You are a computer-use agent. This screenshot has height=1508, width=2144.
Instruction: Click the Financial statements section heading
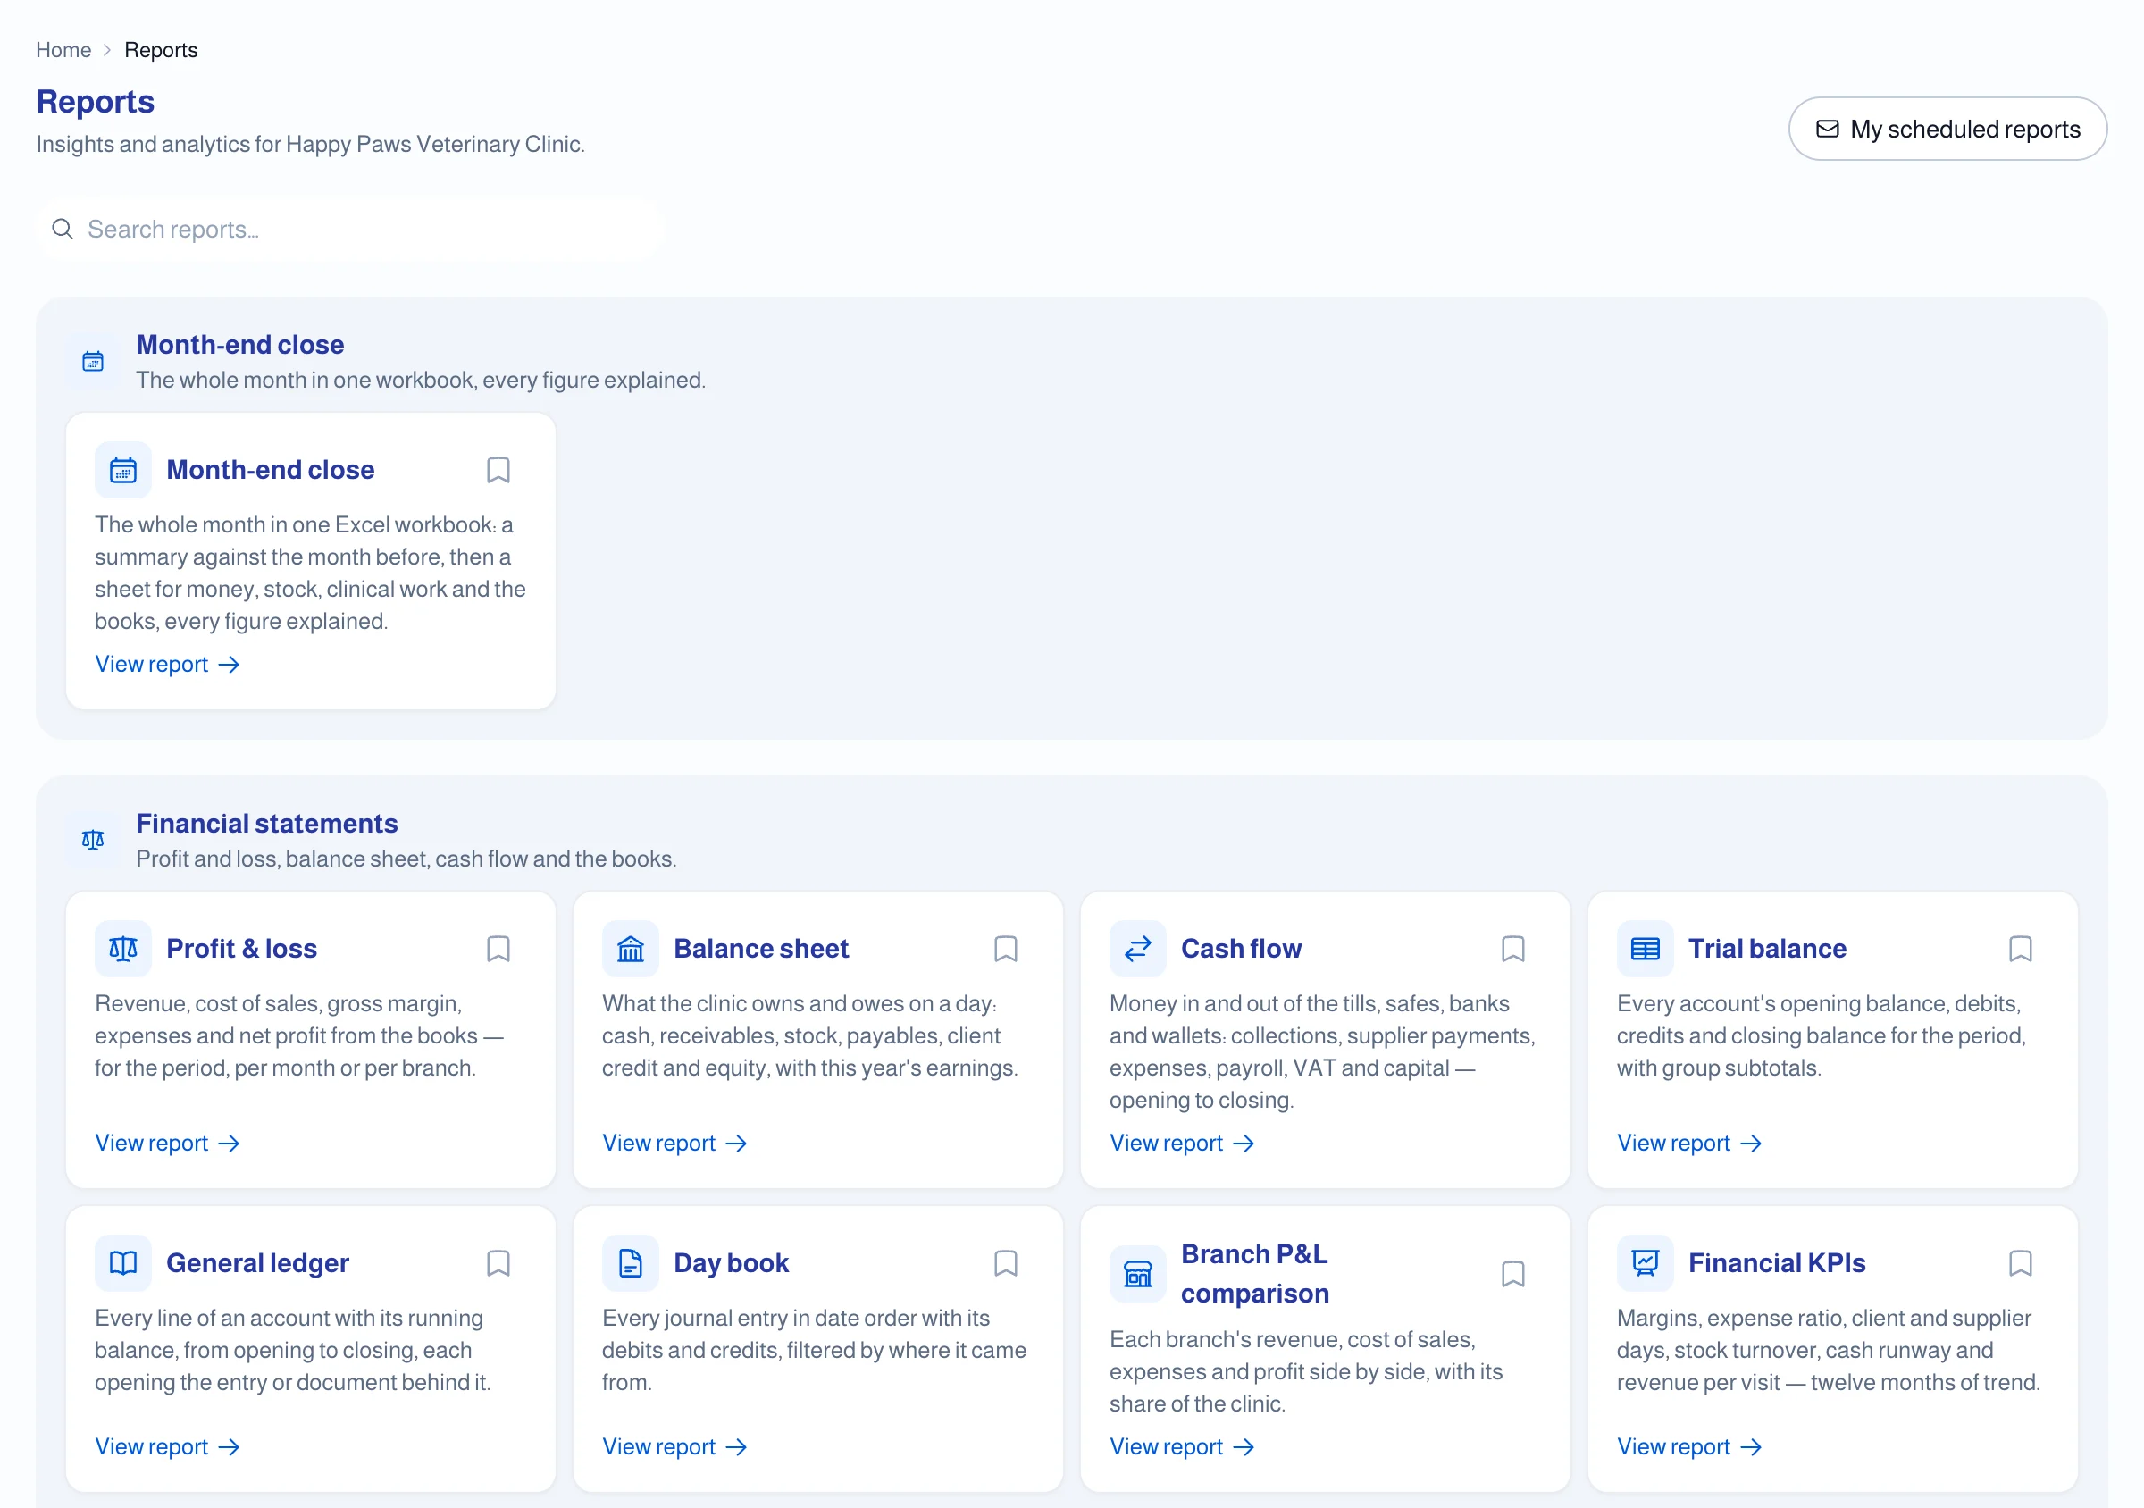coord(267,824)
